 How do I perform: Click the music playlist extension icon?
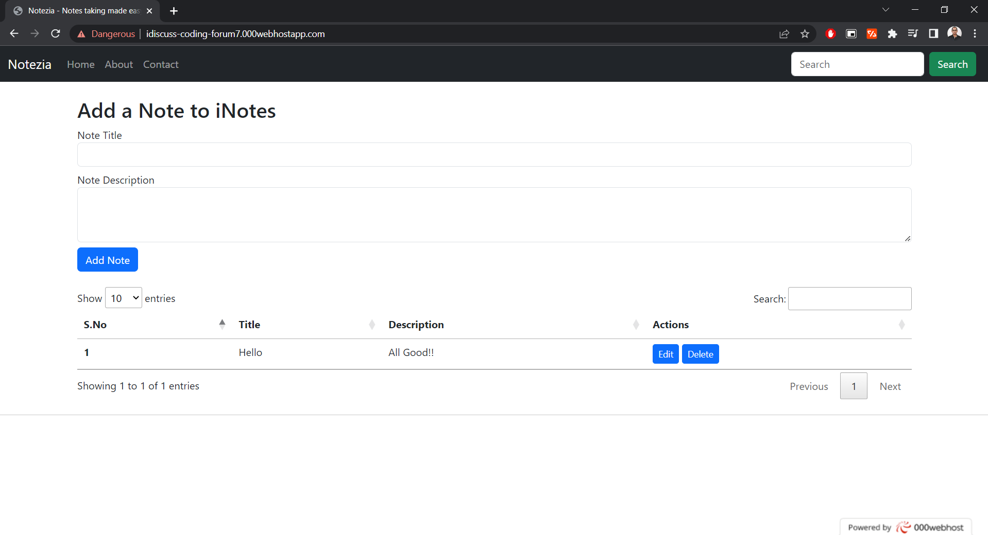tap(913, 33)
